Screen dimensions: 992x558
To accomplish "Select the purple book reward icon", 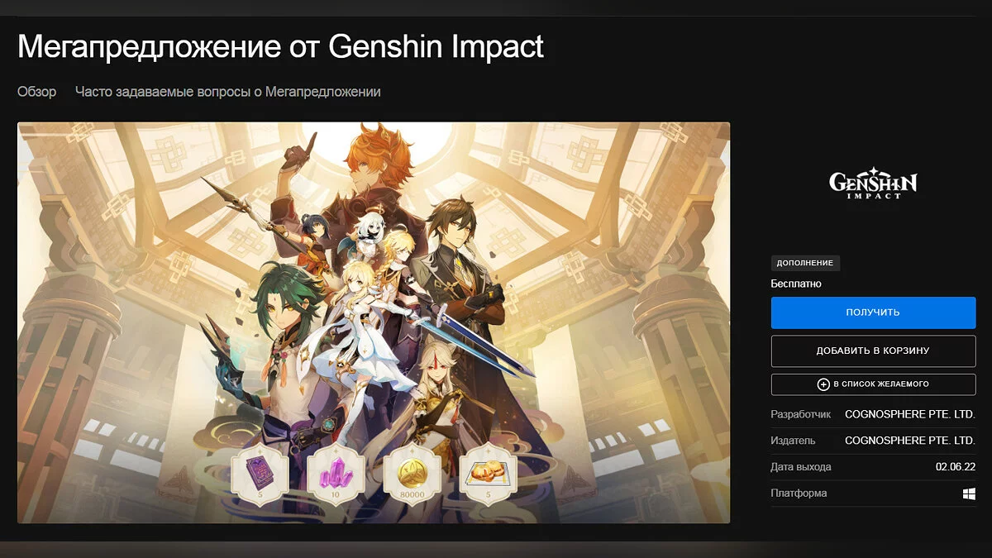I will [x=260, y=475].
